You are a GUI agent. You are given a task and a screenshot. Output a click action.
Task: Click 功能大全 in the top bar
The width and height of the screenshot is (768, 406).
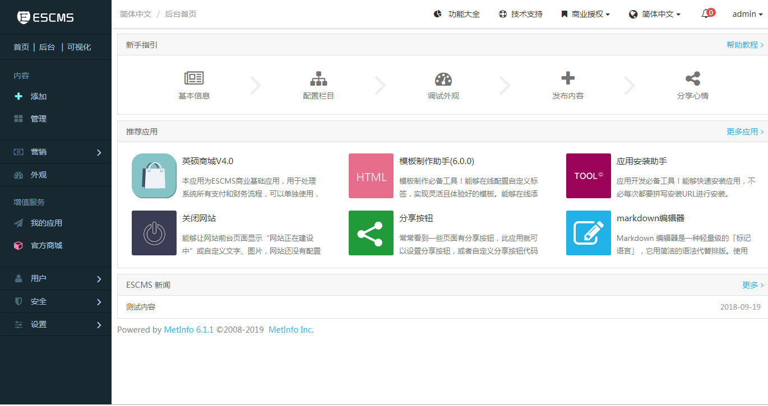[x=464, y=14]
